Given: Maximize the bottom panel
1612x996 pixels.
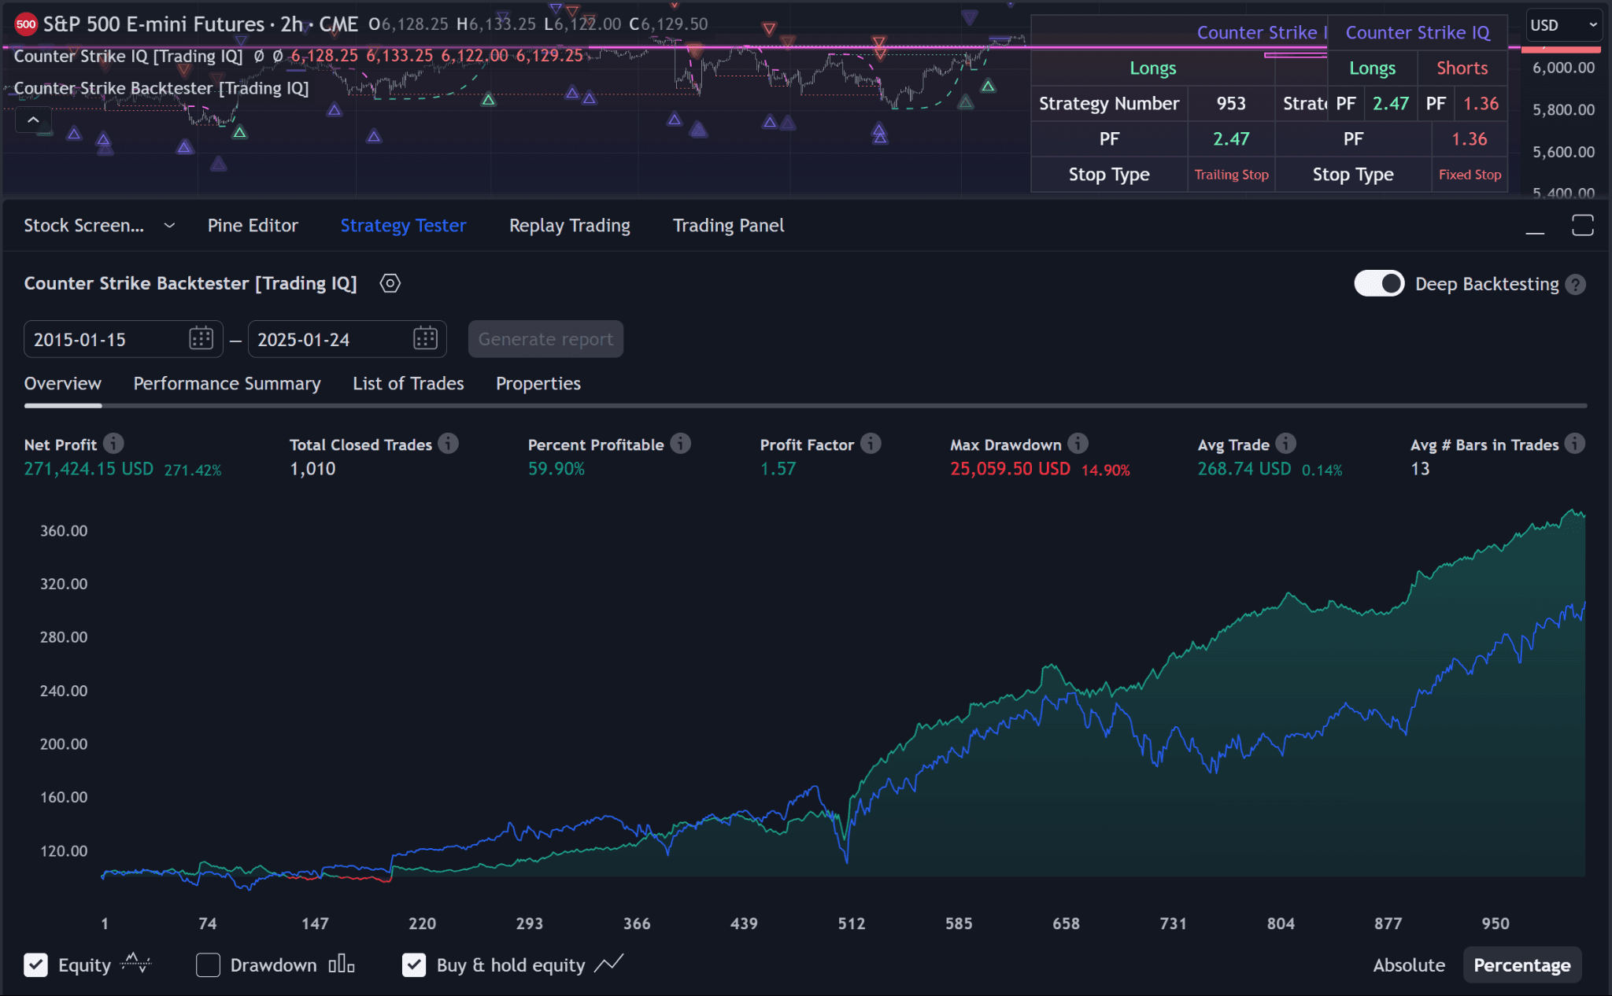Looking at the screenshot, I should (x=1582, y=225).
